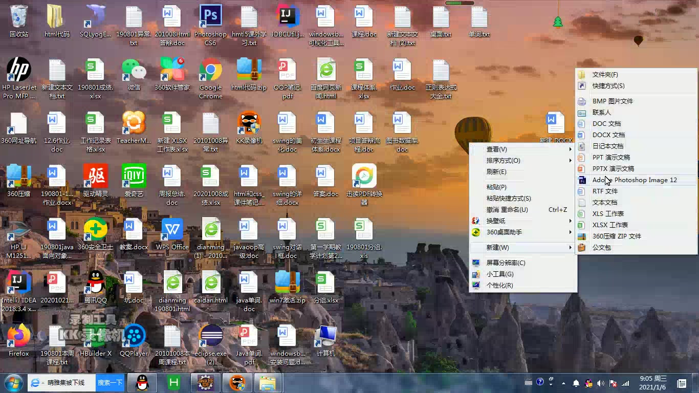Screen dimensions: 699x393
Task: Create new Adobe Photoshop Image 12
Action: (637, 180)
